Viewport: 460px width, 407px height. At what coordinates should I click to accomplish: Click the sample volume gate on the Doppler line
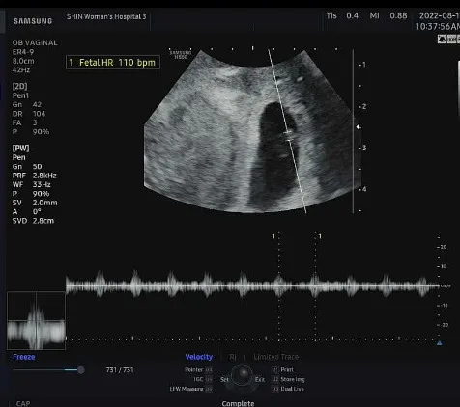(289, 136)
